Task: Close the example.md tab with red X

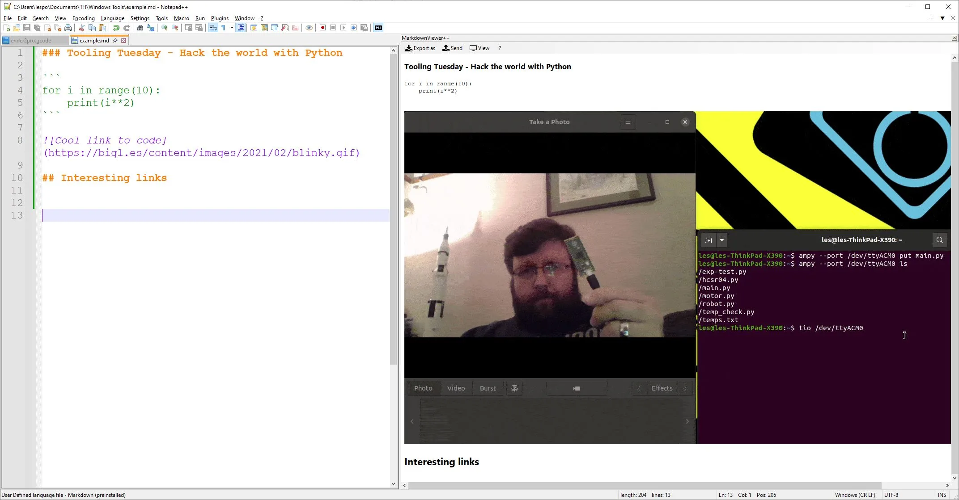Action: click(x=124, y=40)
